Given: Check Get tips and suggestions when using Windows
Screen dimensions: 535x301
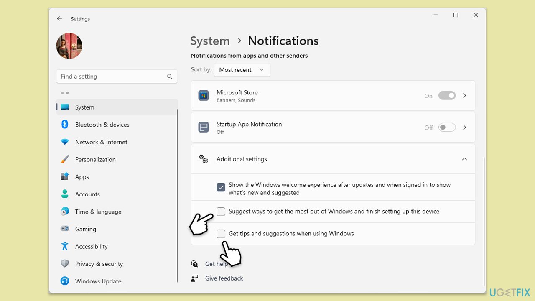Looking at the screenshot, I should pos(221,234).
